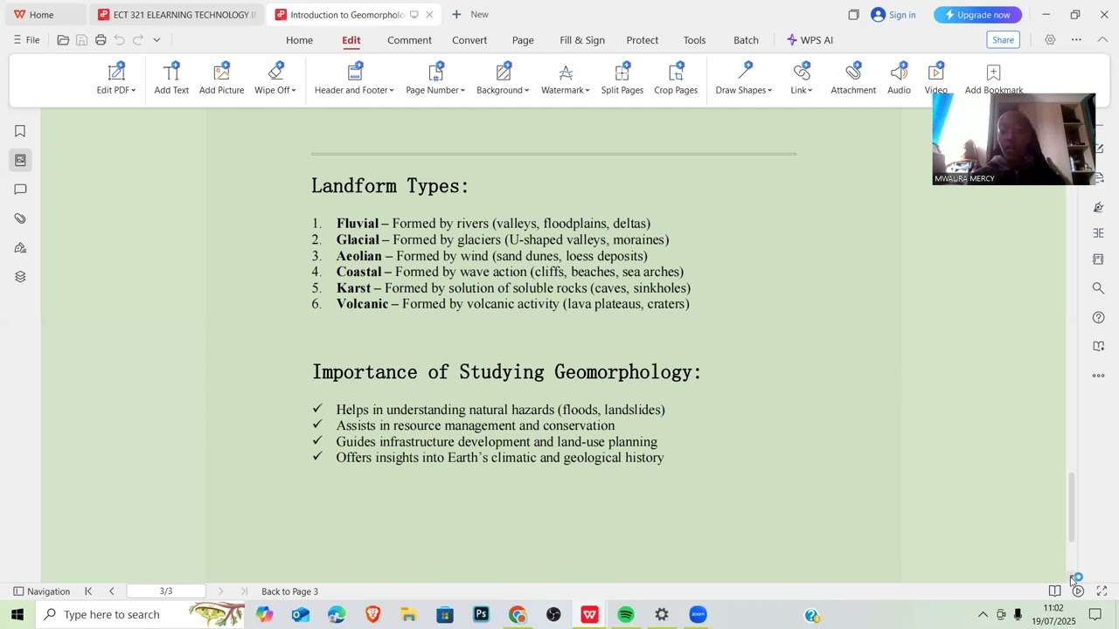1119x629 pixels.
Task: Click the Share button
Action: pos(1003,40)
